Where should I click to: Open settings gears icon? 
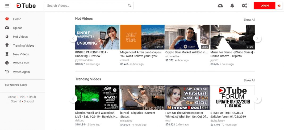(244, 6)
